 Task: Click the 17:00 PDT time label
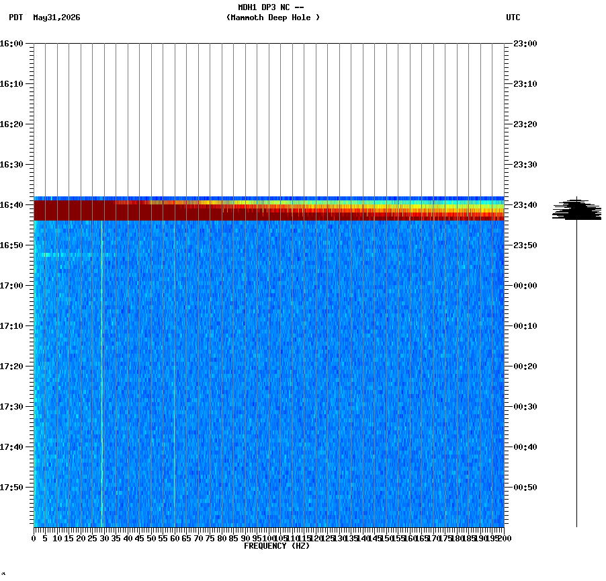tap(11, 286)
